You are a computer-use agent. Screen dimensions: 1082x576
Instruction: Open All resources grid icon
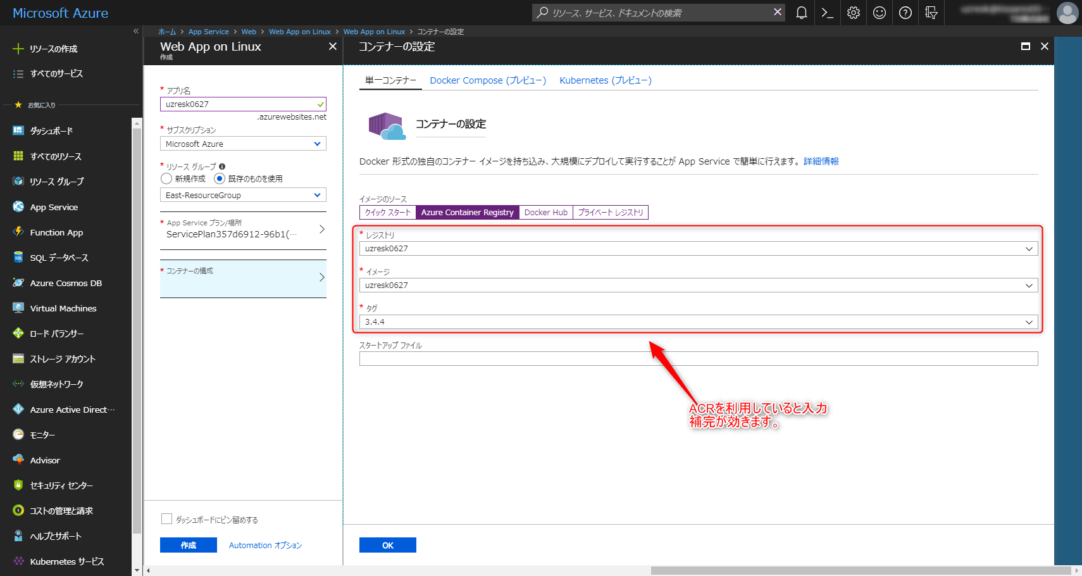coord(18,156)
